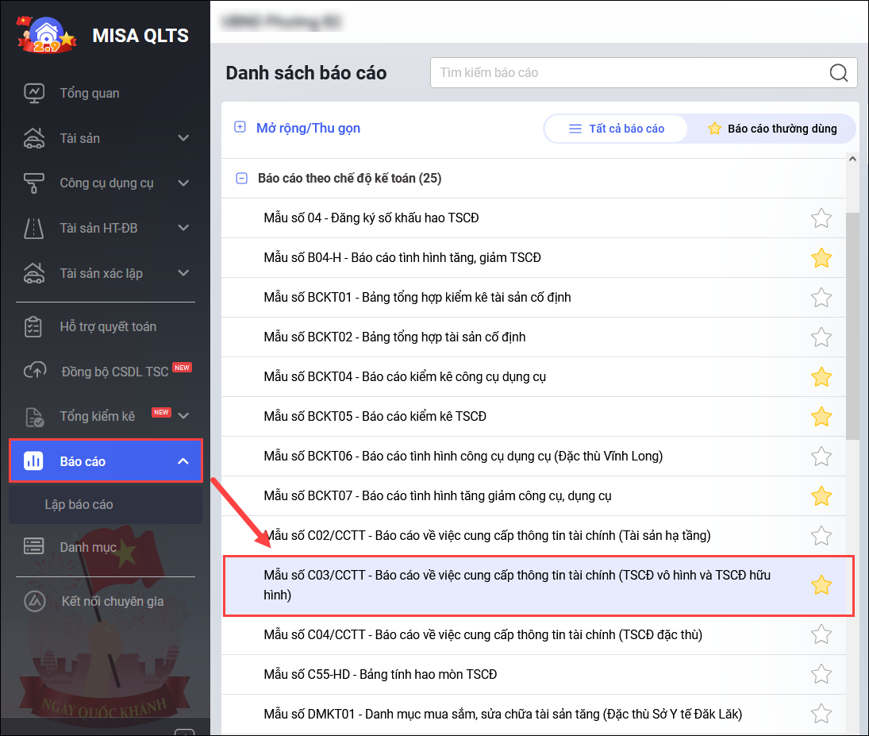Screen dimensions: 869x736
Task: Open Hỗ trợ quyết toán clipboard icon
Action: pos(33,326)
